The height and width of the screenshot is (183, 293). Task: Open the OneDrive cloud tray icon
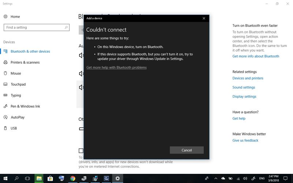223,178
